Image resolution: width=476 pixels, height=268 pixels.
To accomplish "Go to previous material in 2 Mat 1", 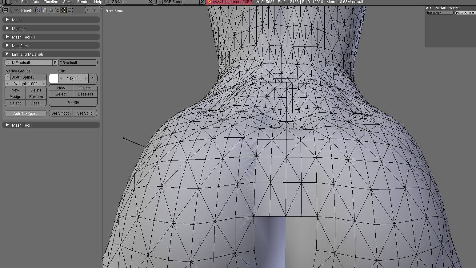I will [x=61, y=79].
